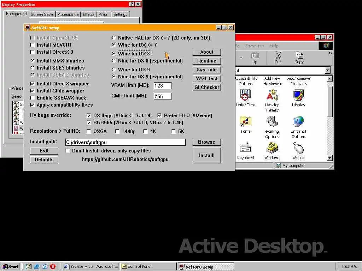Open the Readme button
The width and height of the screenshot is (362, 271).
(206, 61)
